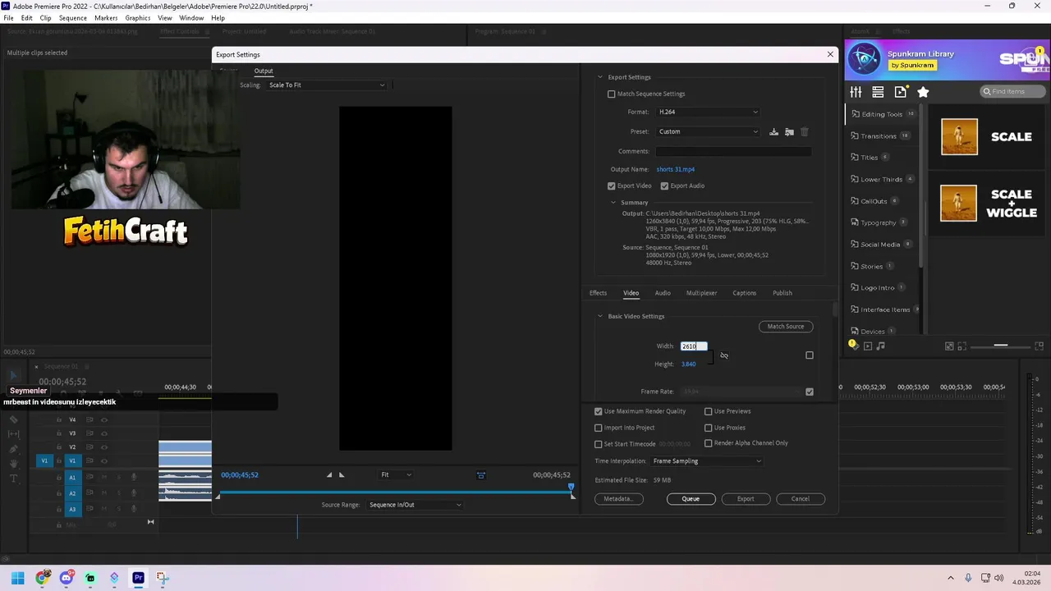The height and width of the screenshot is (591, 1051).
Task: Switch to the Multiplexer tab
Action: [701, 293]
